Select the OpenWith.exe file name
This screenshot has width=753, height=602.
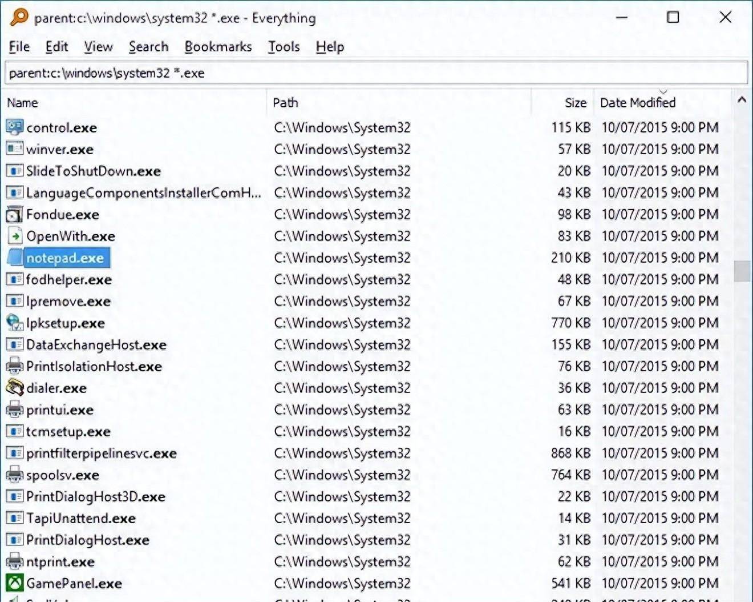coord(71,236)
